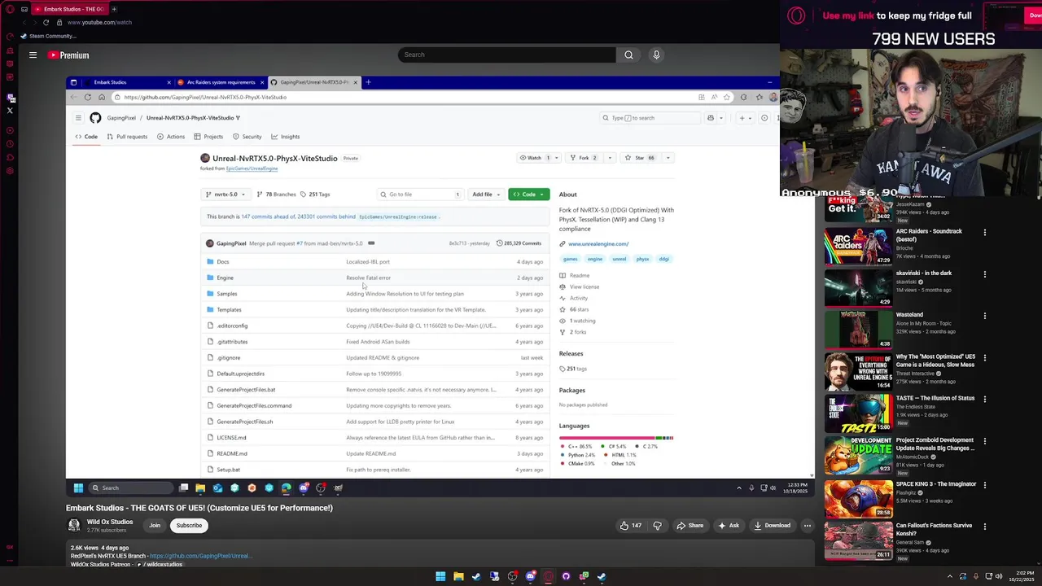
Task: Click the Windows Start button in bottom taskbar
Action: [440, 577]
